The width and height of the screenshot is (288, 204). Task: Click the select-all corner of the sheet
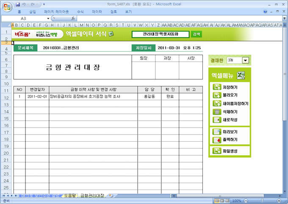pos(6,25)
